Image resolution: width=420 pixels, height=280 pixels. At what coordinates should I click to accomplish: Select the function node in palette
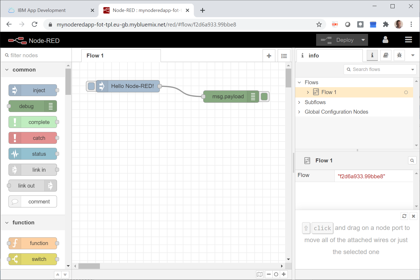(33, 243)
